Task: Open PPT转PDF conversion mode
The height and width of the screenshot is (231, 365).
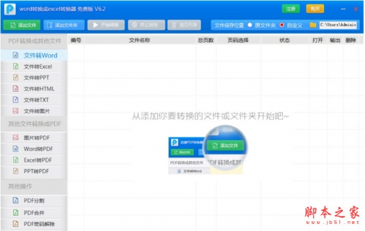Action: (34, 171)
